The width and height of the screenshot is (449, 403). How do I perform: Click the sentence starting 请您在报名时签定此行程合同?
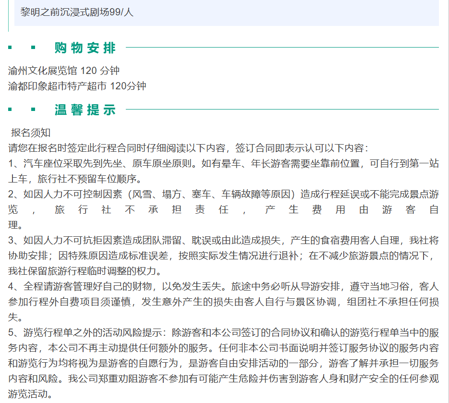pos(188,148)
